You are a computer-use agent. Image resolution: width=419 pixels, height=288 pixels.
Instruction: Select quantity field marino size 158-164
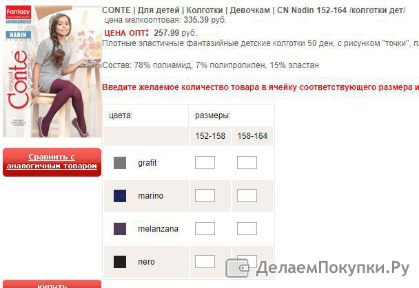[x=247, y=196]
